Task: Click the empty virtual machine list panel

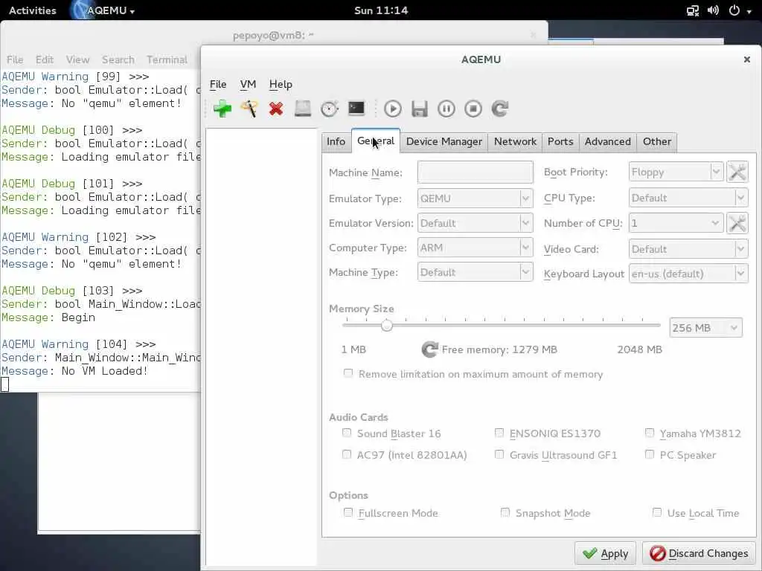Action: 261,346
